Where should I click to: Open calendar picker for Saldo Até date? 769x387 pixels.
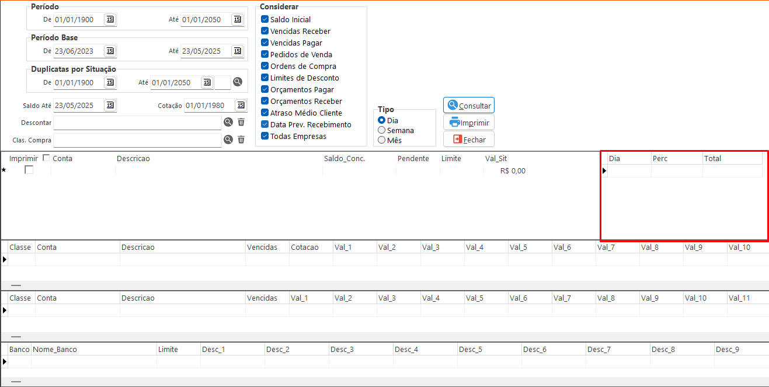(110, 106)
